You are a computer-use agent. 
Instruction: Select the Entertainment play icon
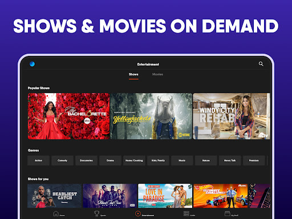(138, 213)
